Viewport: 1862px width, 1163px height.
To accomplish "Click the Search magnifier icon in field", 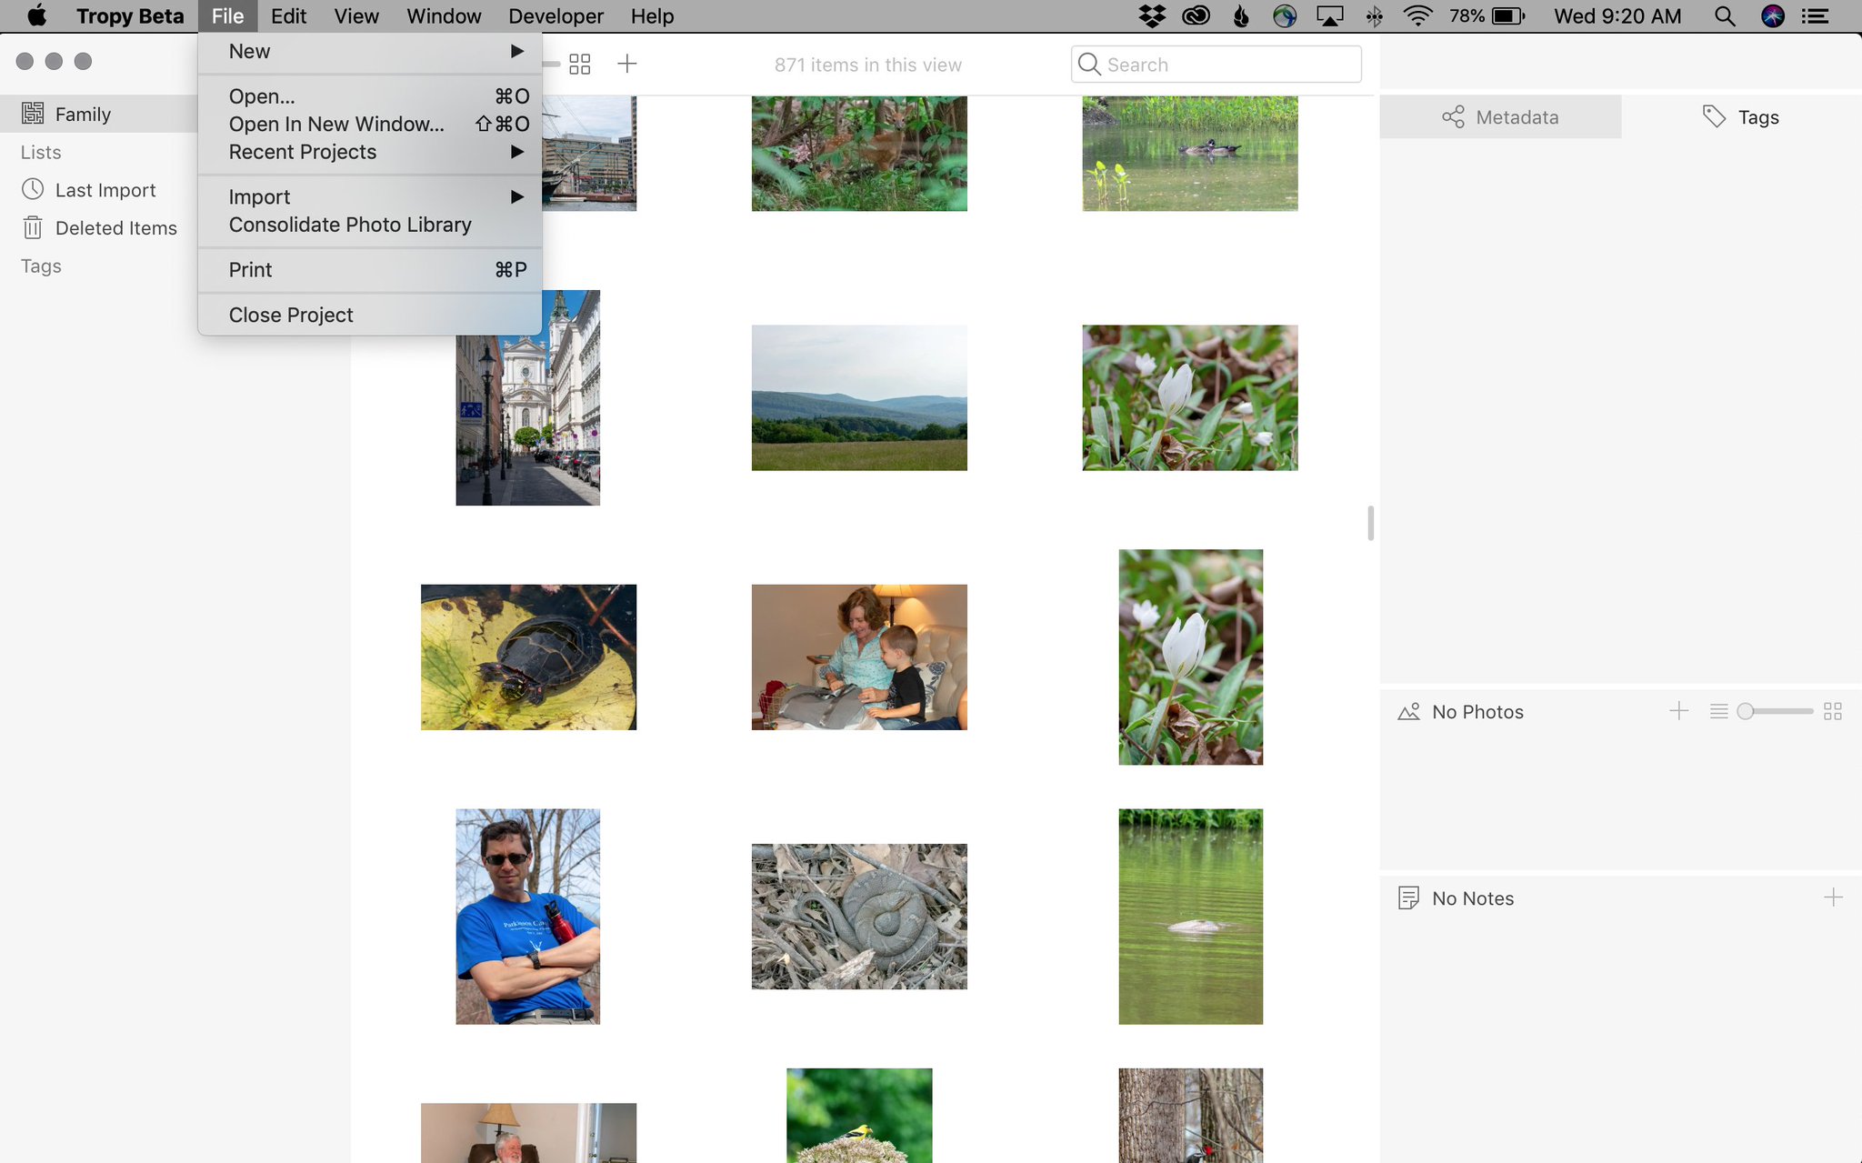I will coord(1088,64).
